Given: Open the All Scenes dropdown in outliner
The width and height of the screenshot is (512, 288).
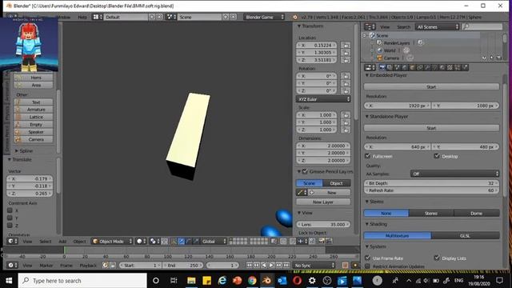Looking at the screenshot, I should 438,26.
